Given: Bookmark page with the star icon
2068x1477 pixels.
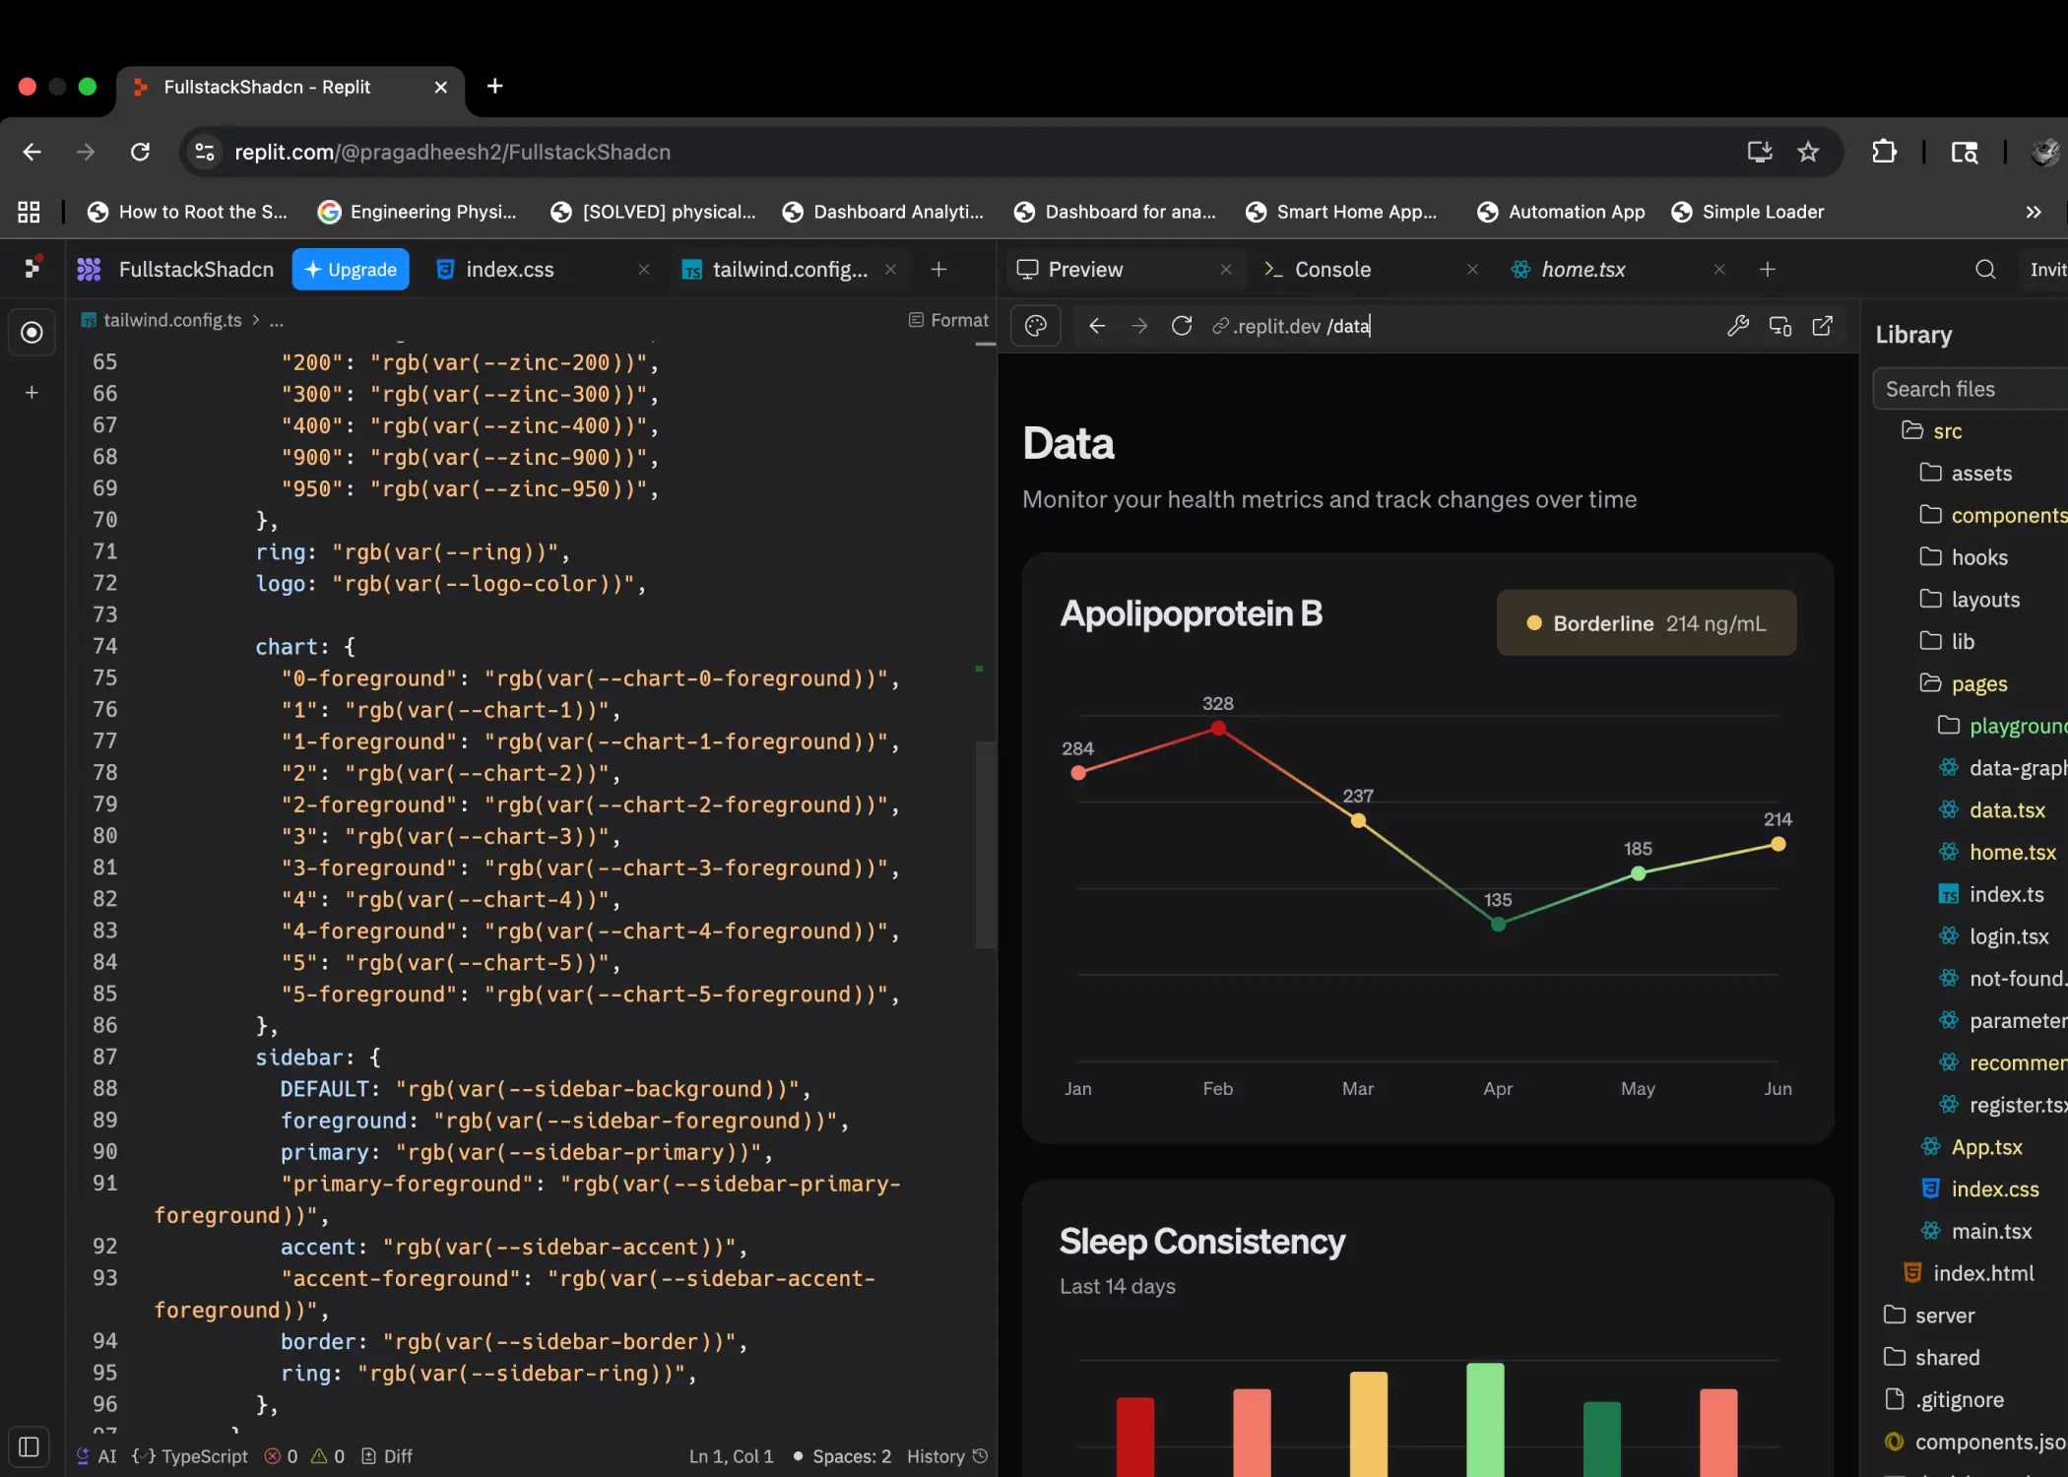Looking at the screenshot, I should (1808, 152).
